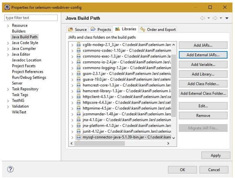Click the forward navigation arrow icon
The height and width of the screenshot is (178, 235).
point(215,18)
